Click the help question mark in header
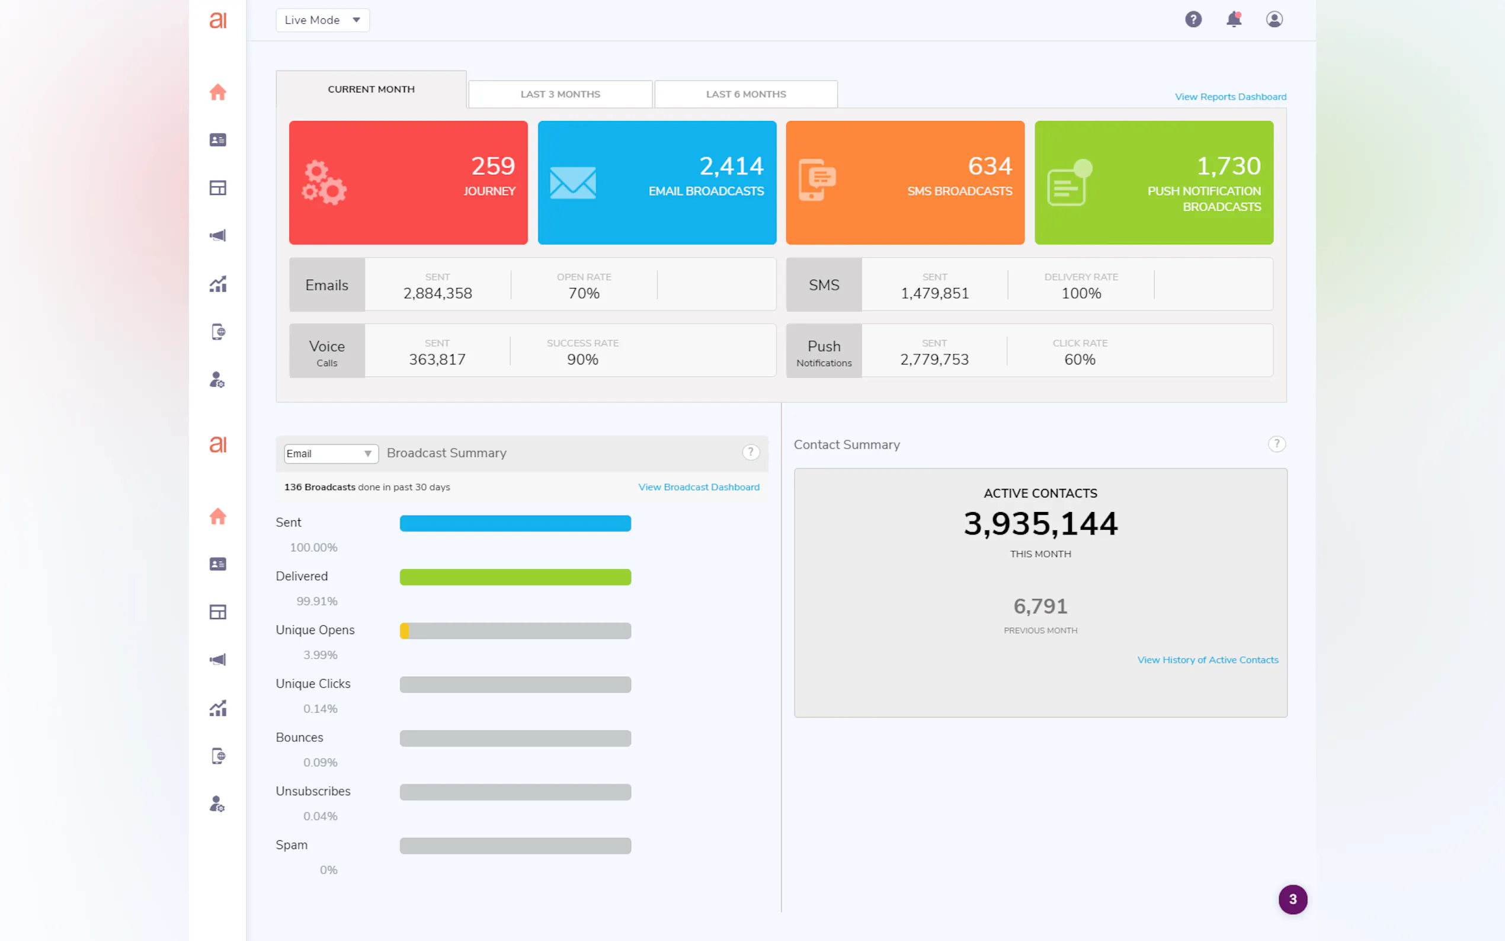The height and width of the screenshot is (941, 1505). click(1193, 20)
